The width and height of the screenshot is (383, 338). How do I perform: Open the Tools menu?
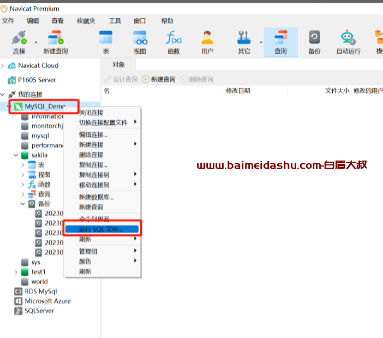115,21
